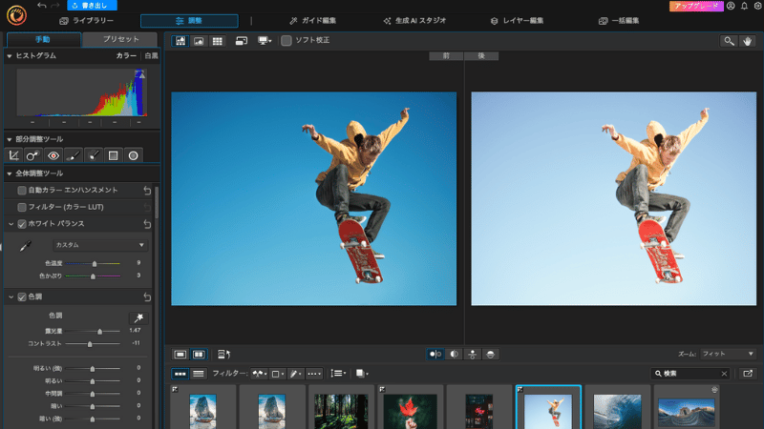This screenshot has height=429, width=764.
Task: Select the spot removal tool
Action: [33, 155]
